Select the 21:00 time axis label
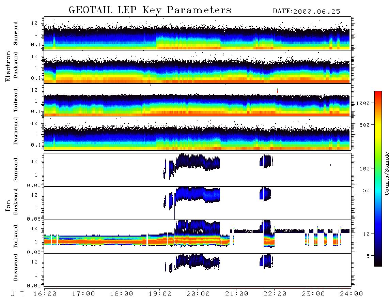Viewport: 389px width, 300px height. (x=237, y=294)
